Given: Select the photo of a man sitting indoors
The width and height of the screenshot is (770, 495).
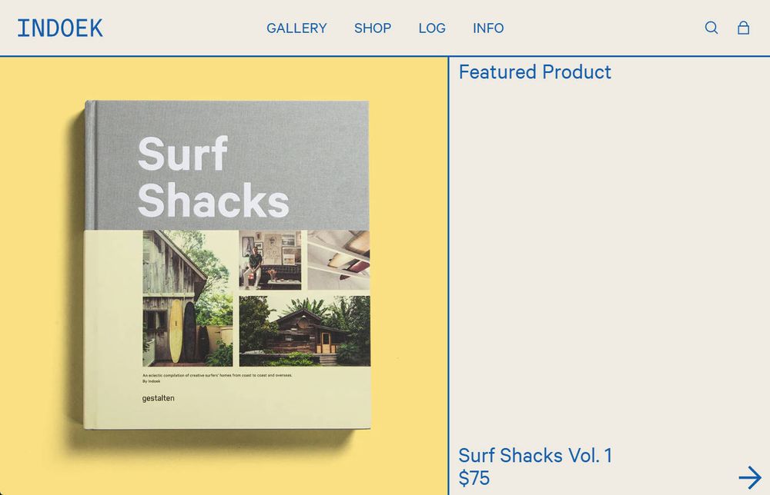Looking at the screenshot, I should pyautogui.click(x=270, y=260).
